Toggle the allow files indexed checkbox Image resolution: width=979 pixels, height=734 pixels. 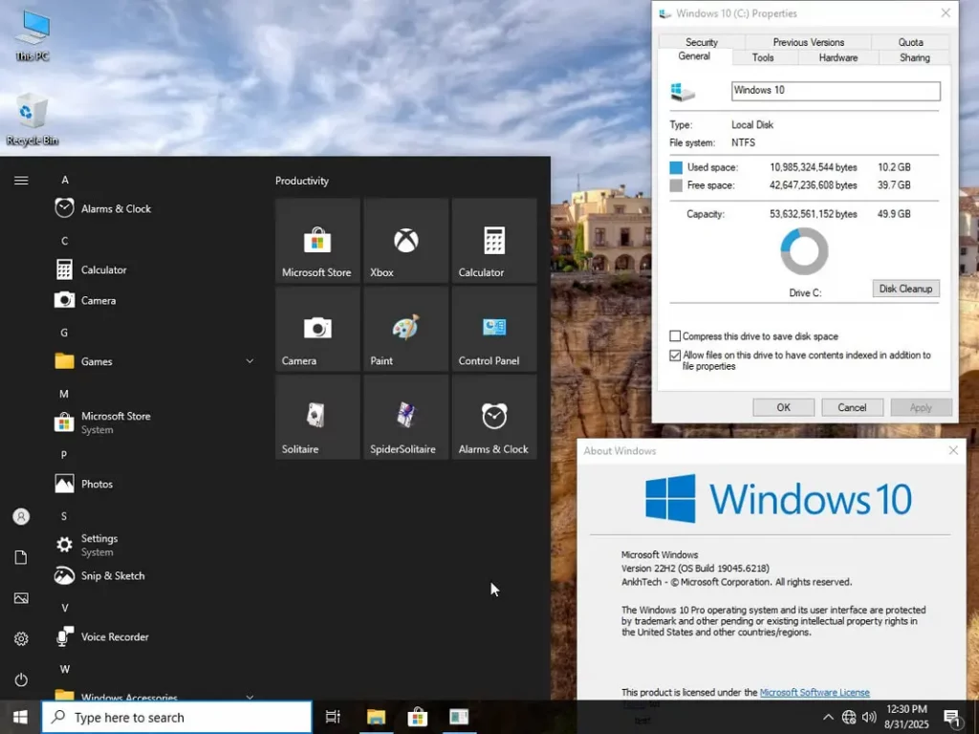pos(675,356)
